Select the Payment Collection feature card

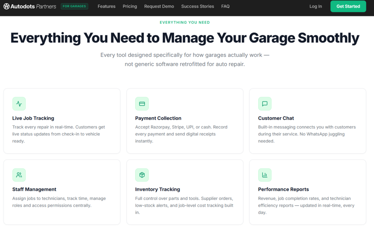point(185,121)
